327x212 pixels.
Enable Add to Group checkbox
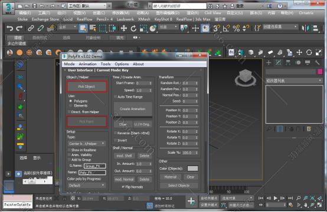click(69, 160)
